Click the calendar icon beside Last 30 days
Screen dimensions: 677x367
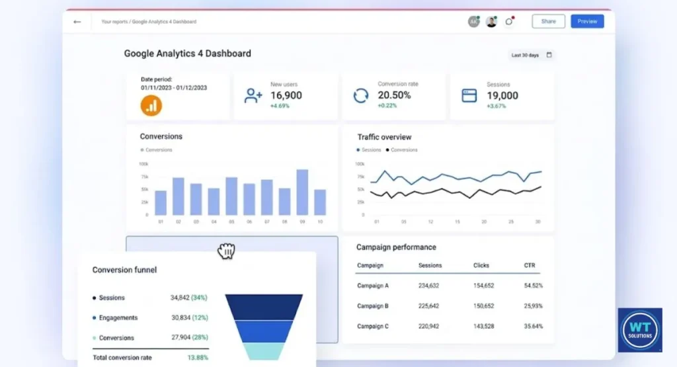click(549, 55)
